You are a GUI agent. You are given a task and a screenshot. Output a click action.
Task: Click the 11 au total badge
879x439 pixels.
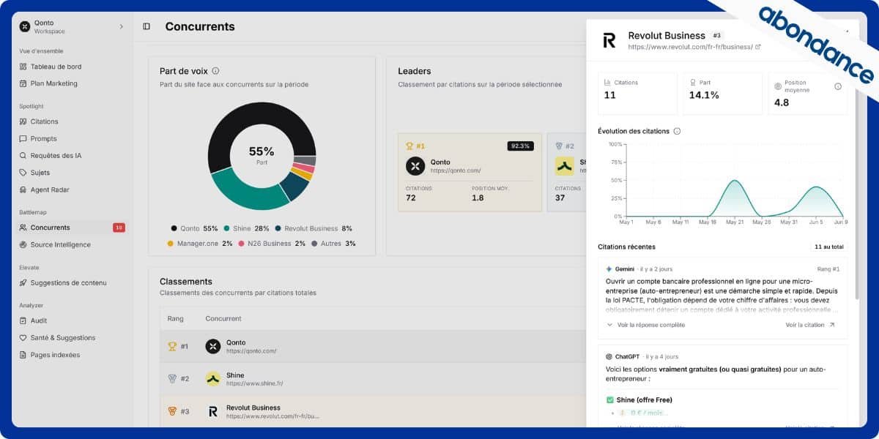(829, 247)
